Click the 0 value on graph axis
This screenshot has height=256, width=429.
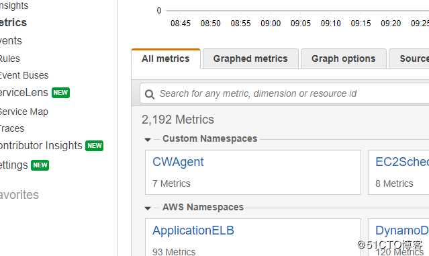coord(159,11)
